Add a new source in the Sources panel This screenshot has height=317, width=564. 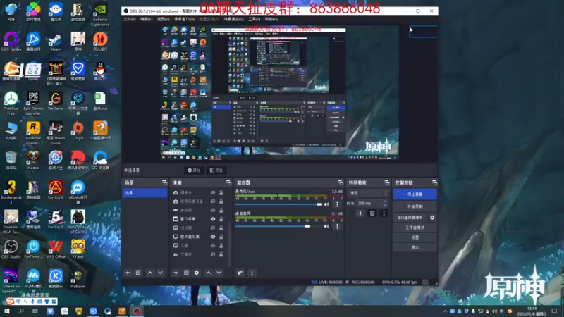[x=176, y=273]
